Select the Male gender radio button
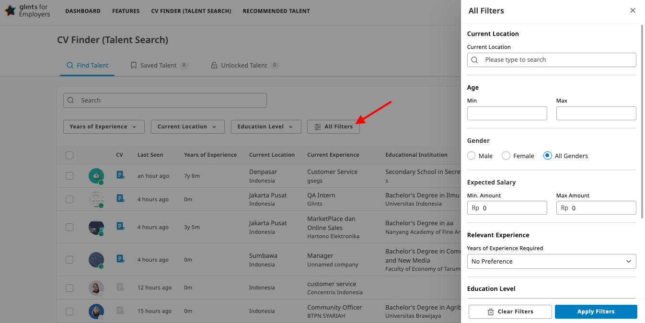Viewport: 645px width, 323px height. coord(471,155)
